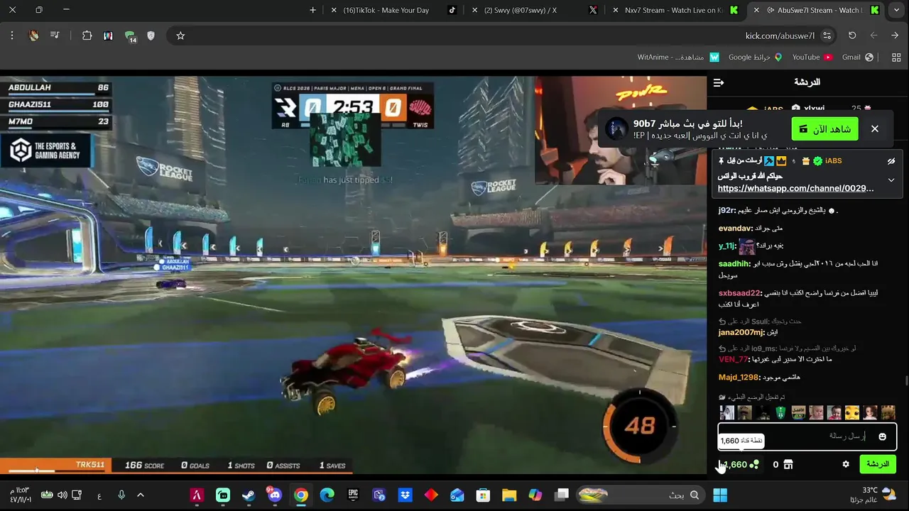The image size is (909, 511).
Task: Open File Explorer from the taskbar
Action: coord(509,495)
